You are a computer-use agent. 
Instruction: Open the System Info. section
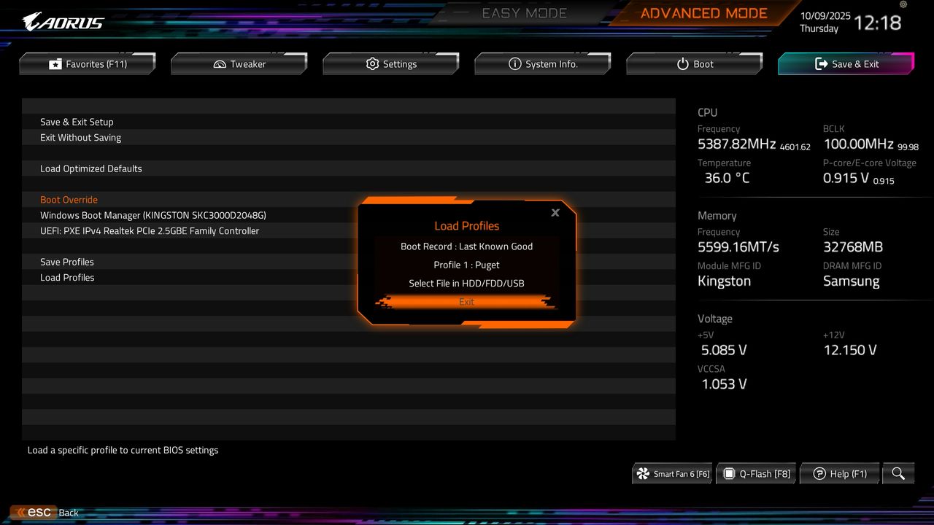543,63
